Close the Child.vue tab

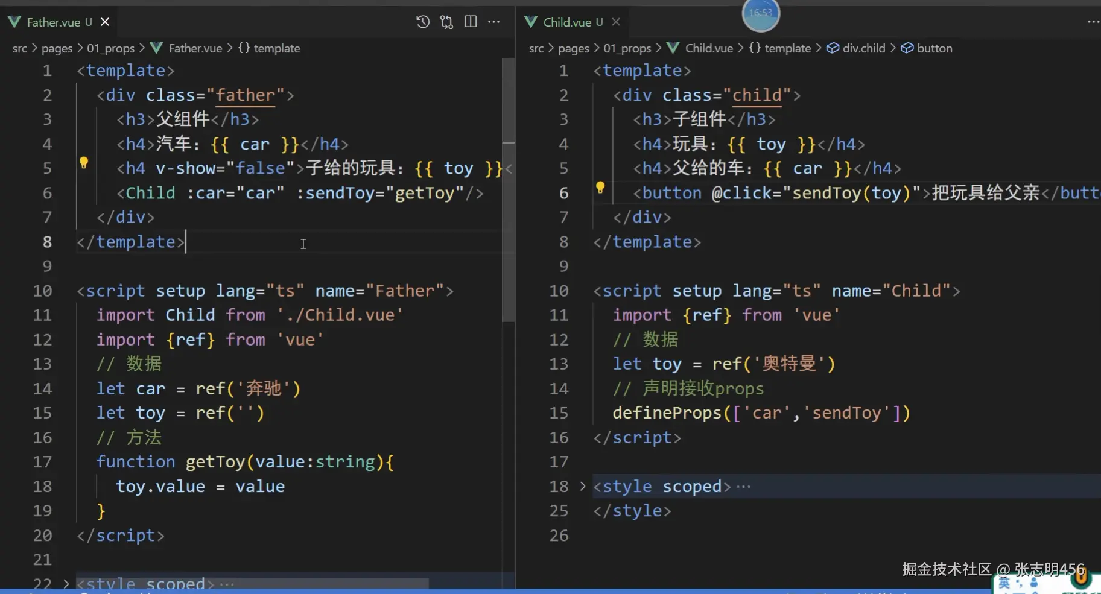click(x=615, y=22)
